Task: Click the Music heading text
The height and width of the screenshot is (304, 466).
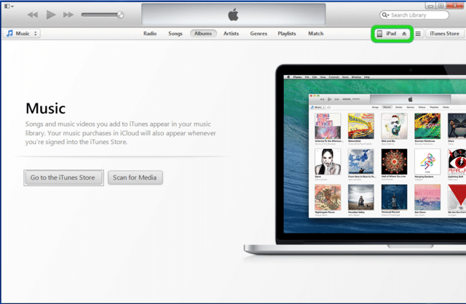Action: pos(45,108)
